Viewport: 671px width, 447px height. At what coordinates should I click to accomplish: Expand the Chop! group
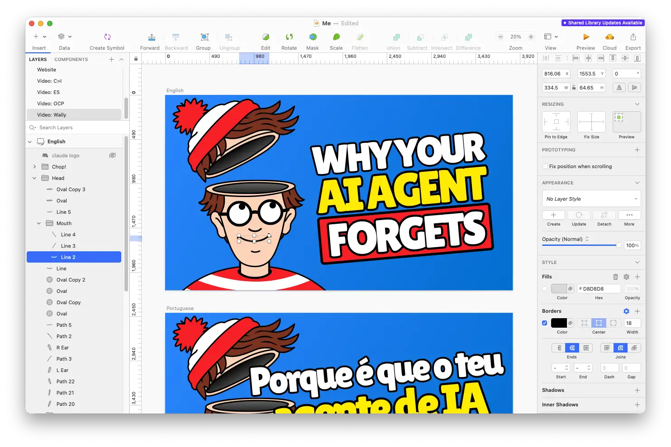(x=34, y=167)
